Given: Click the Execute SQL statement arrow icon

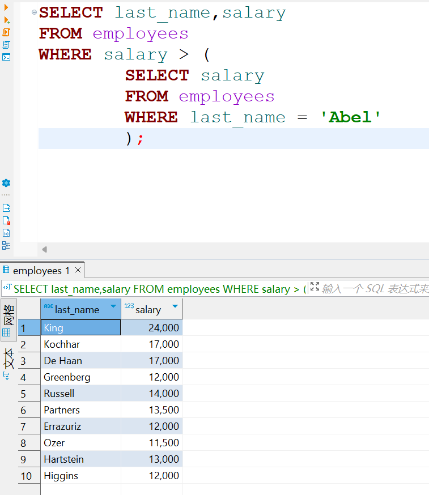Looking at the screenshot, I should 6,7.
